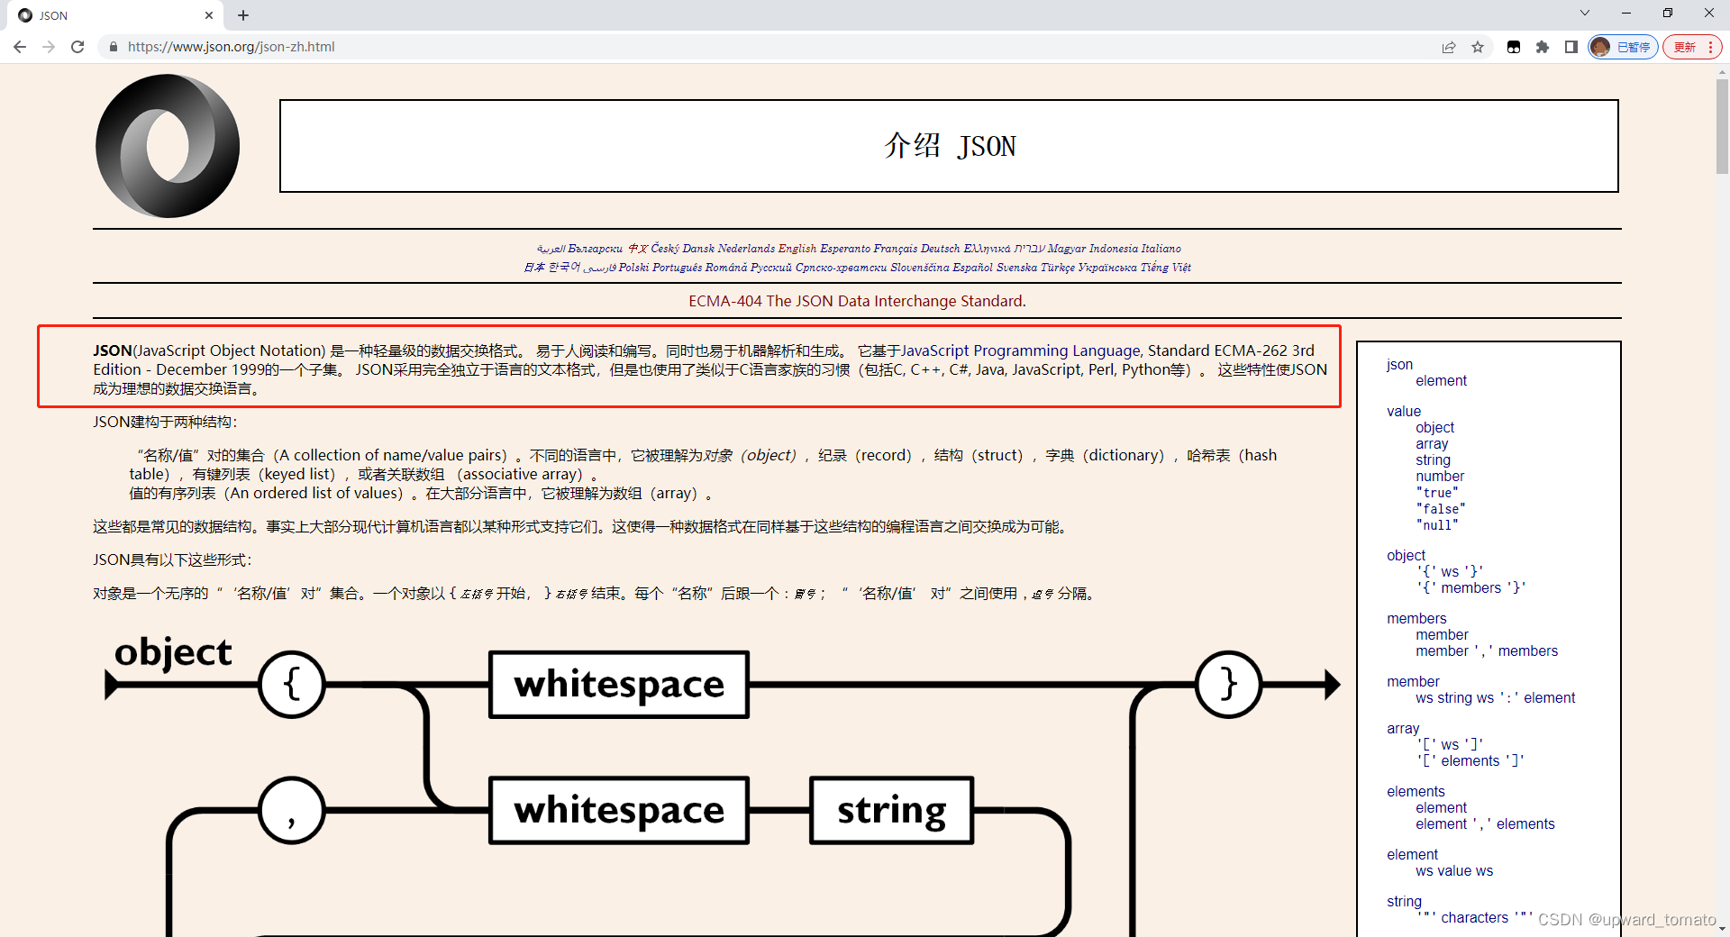Switch language to Română
Screen dimensions: 1730x937
[726, 268]
